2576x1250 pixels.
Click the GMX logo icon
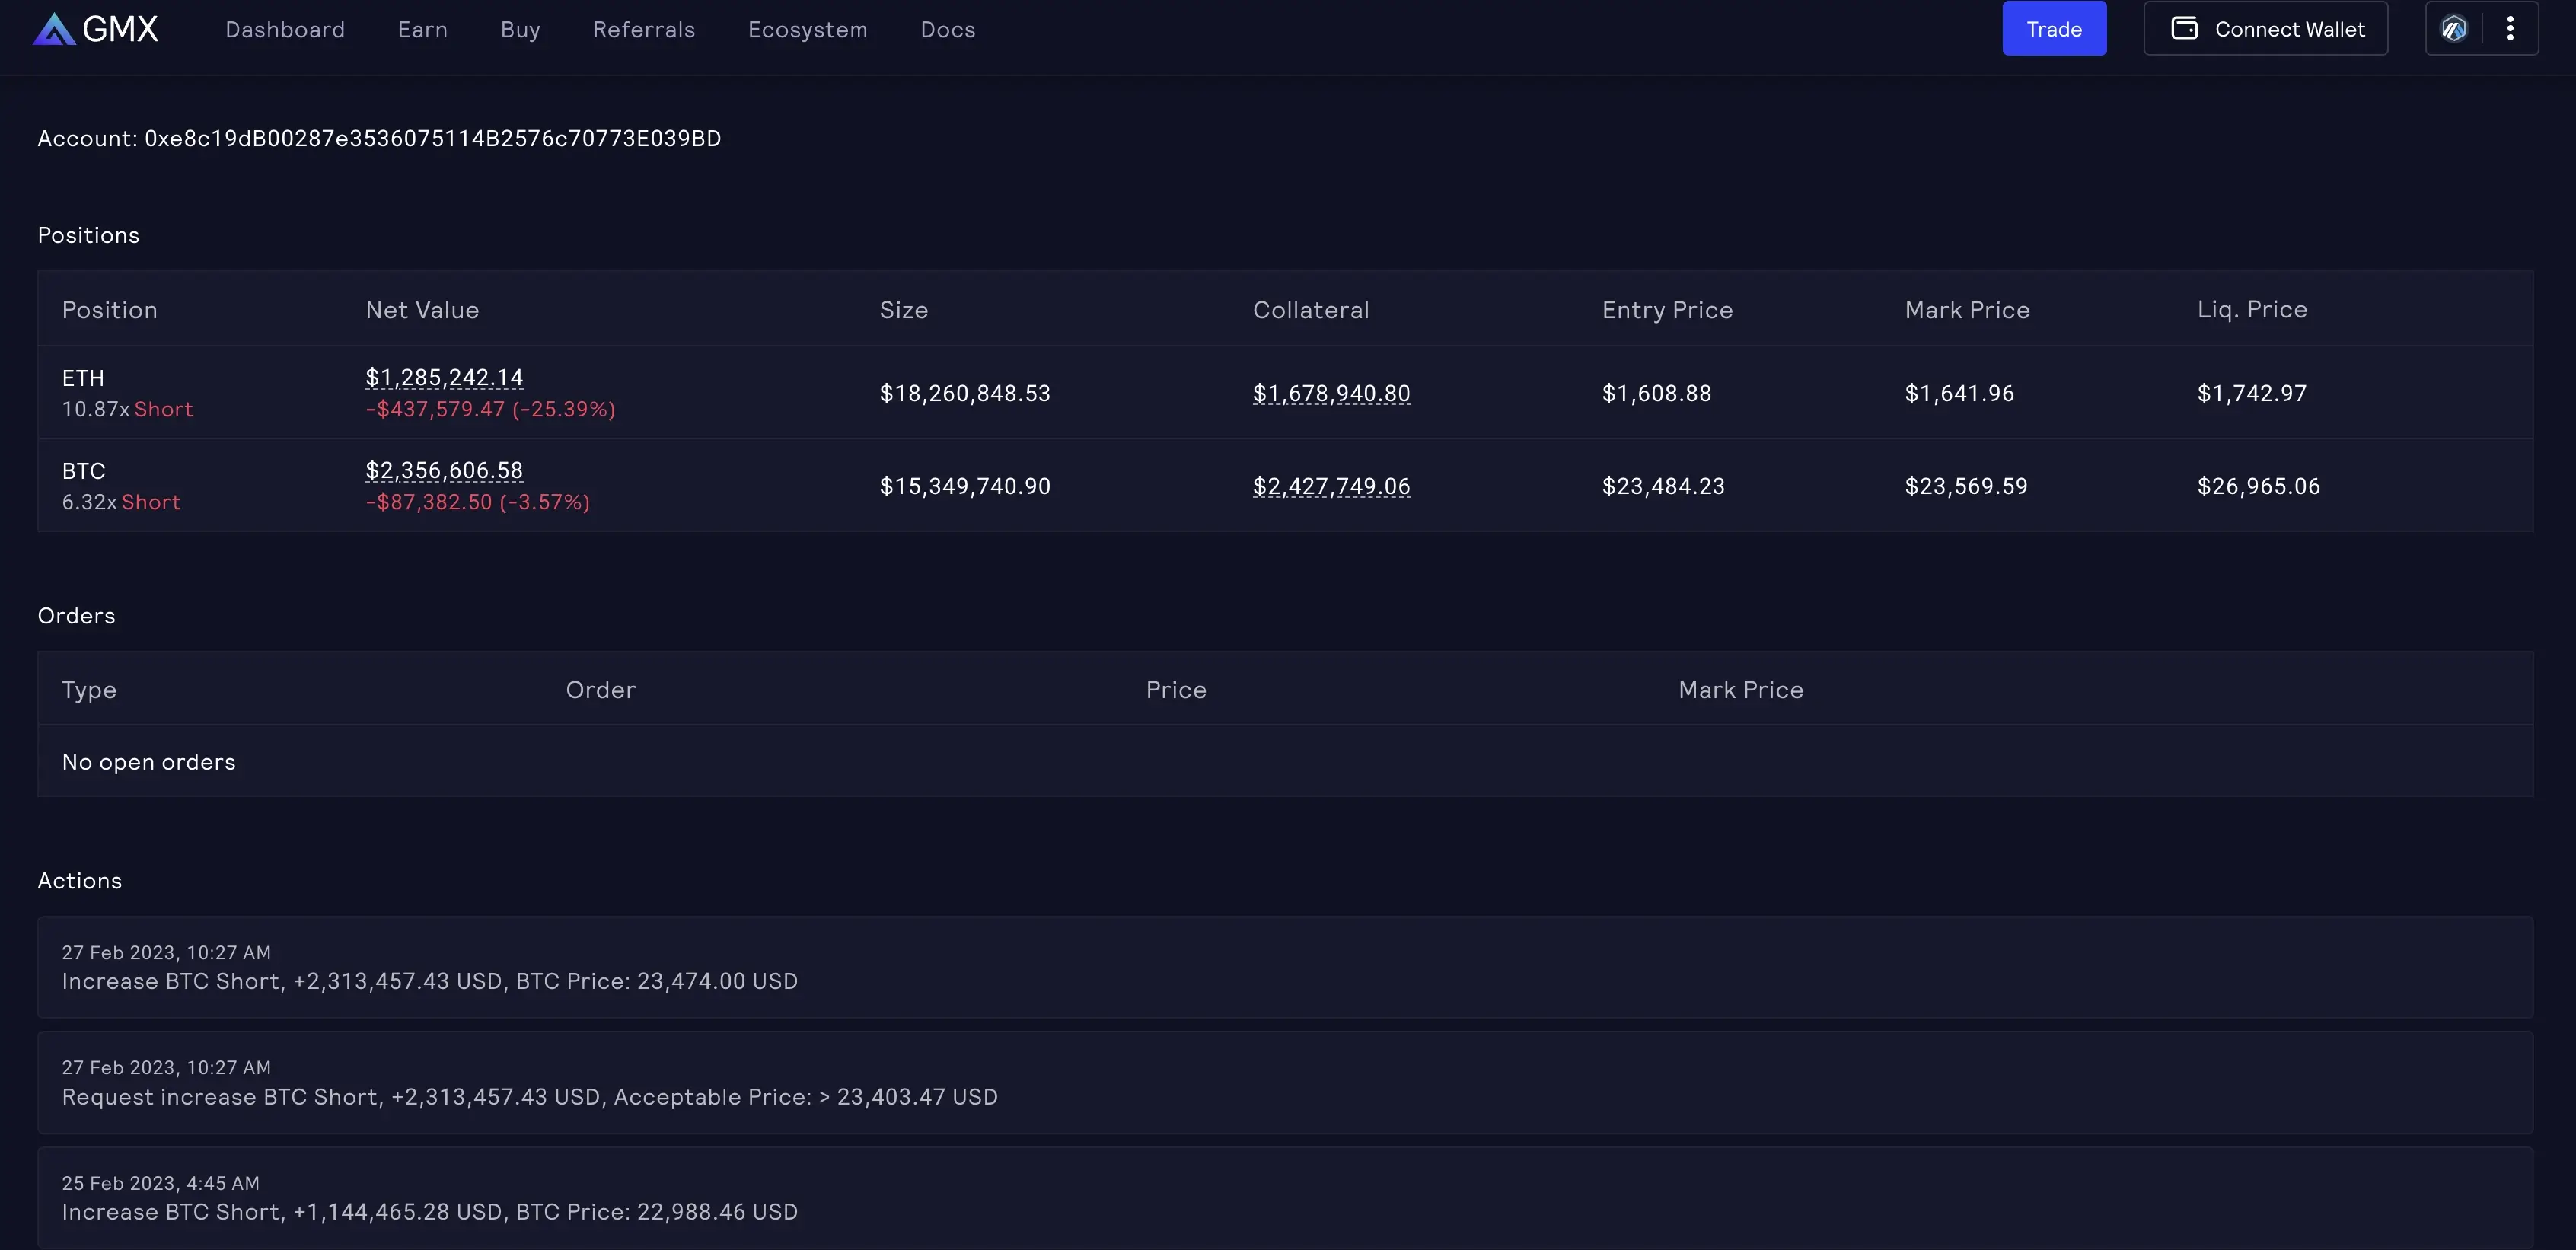(54, 29)
